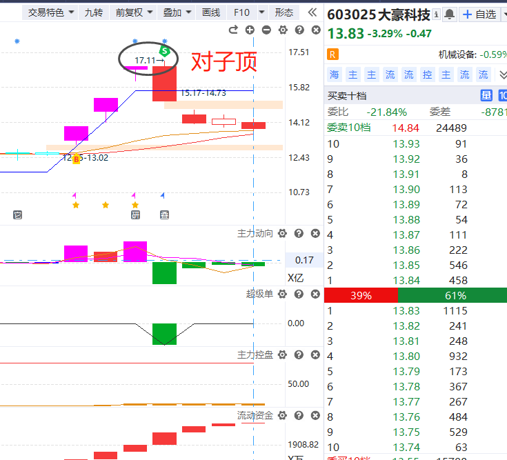The height and width of the screenshot is (460, 507).
Task: Click the first gold star marker
Action: pyautogui.click(x=76, y=205)
